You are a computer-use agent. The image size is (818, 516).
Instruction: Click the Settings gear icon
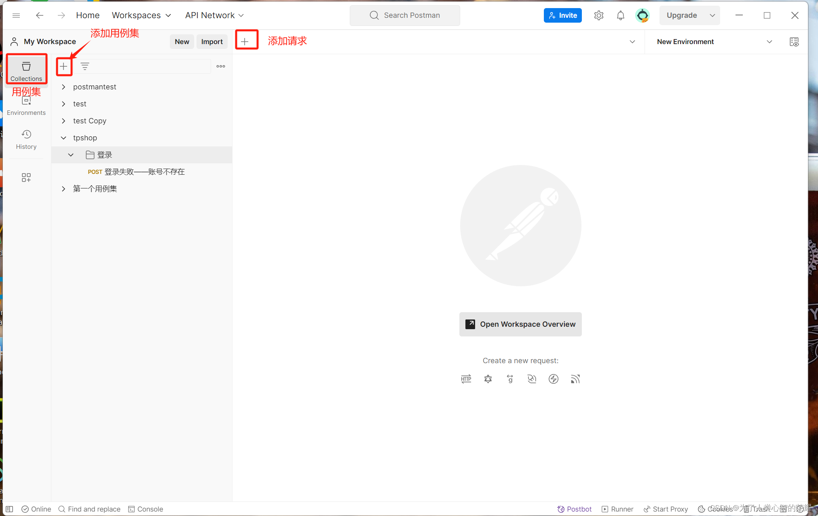click(x=598, y=15)
